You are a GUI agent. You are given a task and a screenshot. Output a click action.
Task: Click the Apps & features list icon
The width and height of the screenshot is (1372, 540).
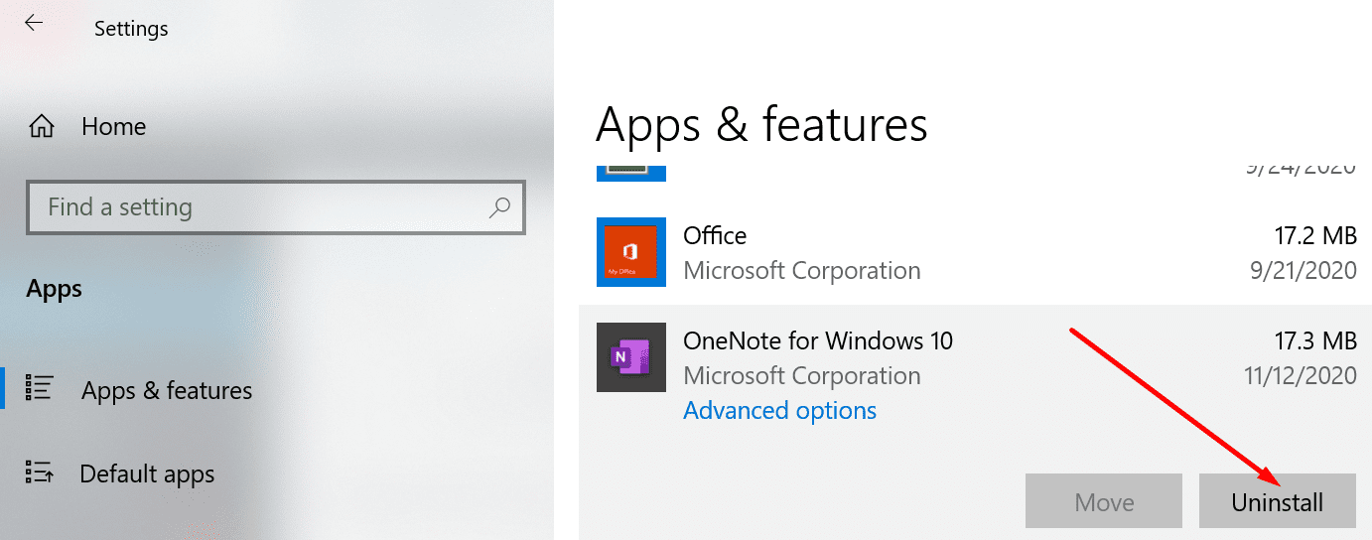[40, 388]
